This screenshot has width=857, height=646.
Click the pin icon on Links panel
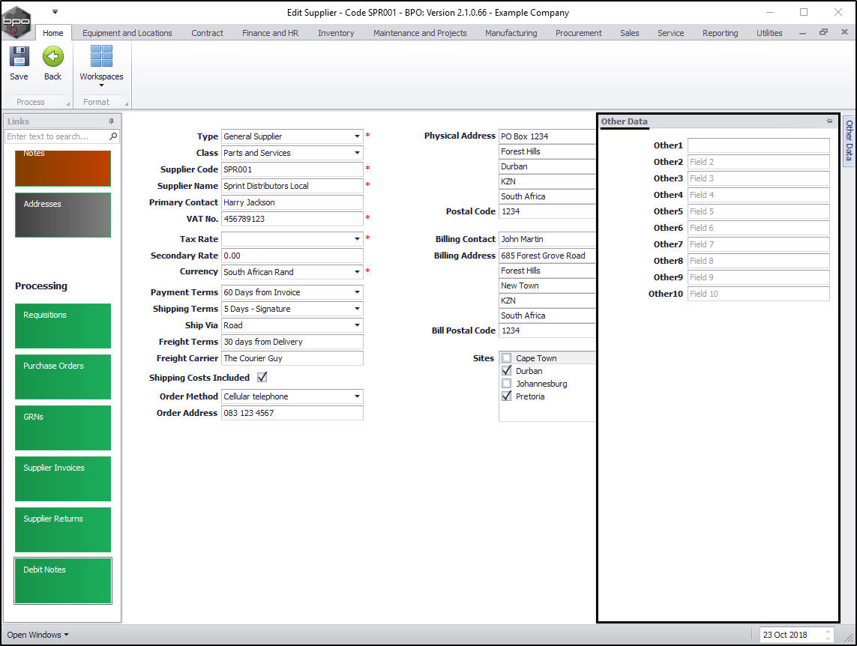click(111, 121)
